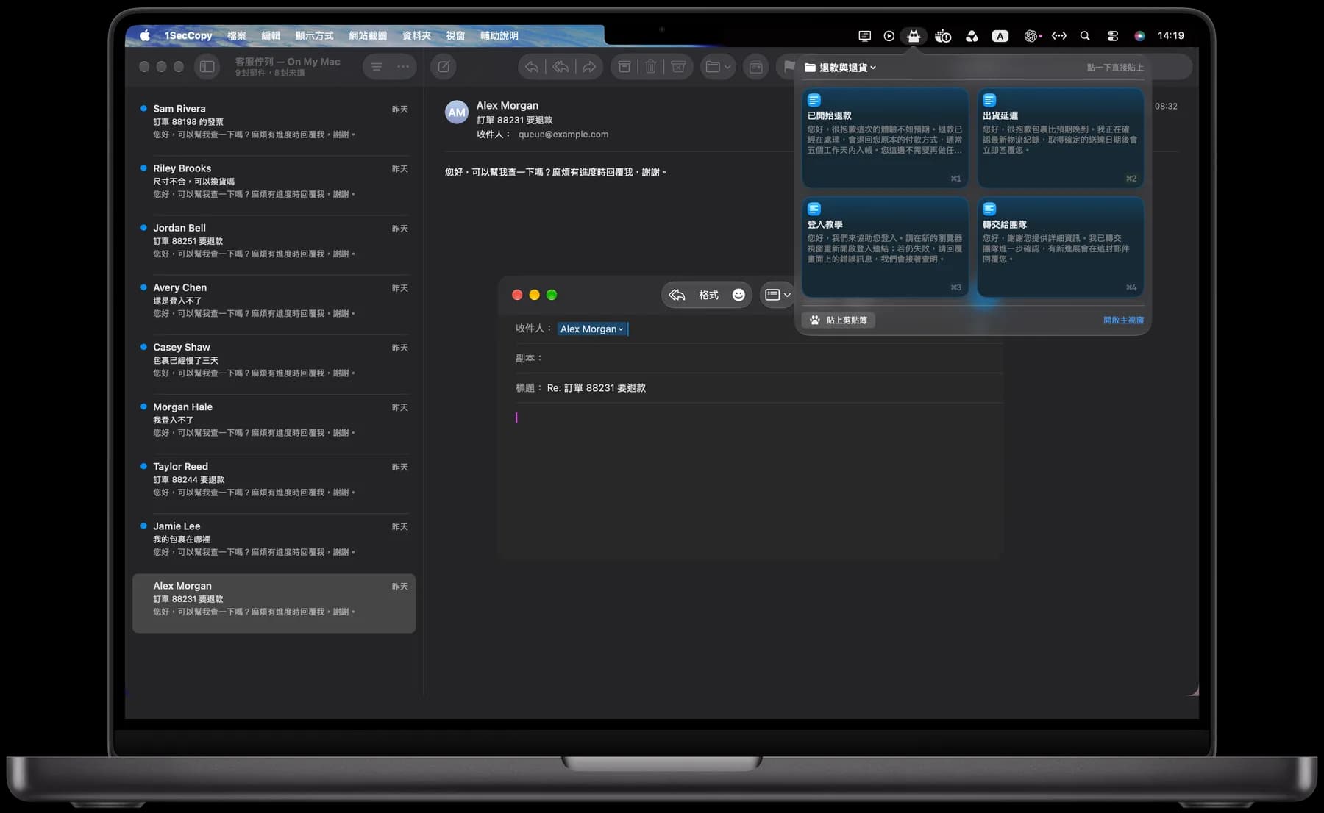
Task: Open Sam Rivera's email 訂單 88198 的發票
Action: 274,121
